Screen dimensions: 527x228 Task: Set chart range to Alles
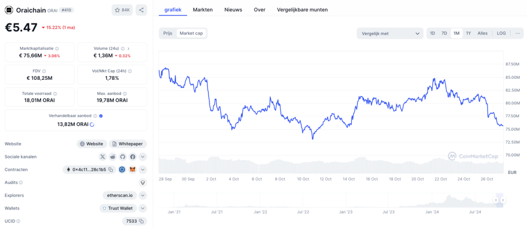coord(483,33)
